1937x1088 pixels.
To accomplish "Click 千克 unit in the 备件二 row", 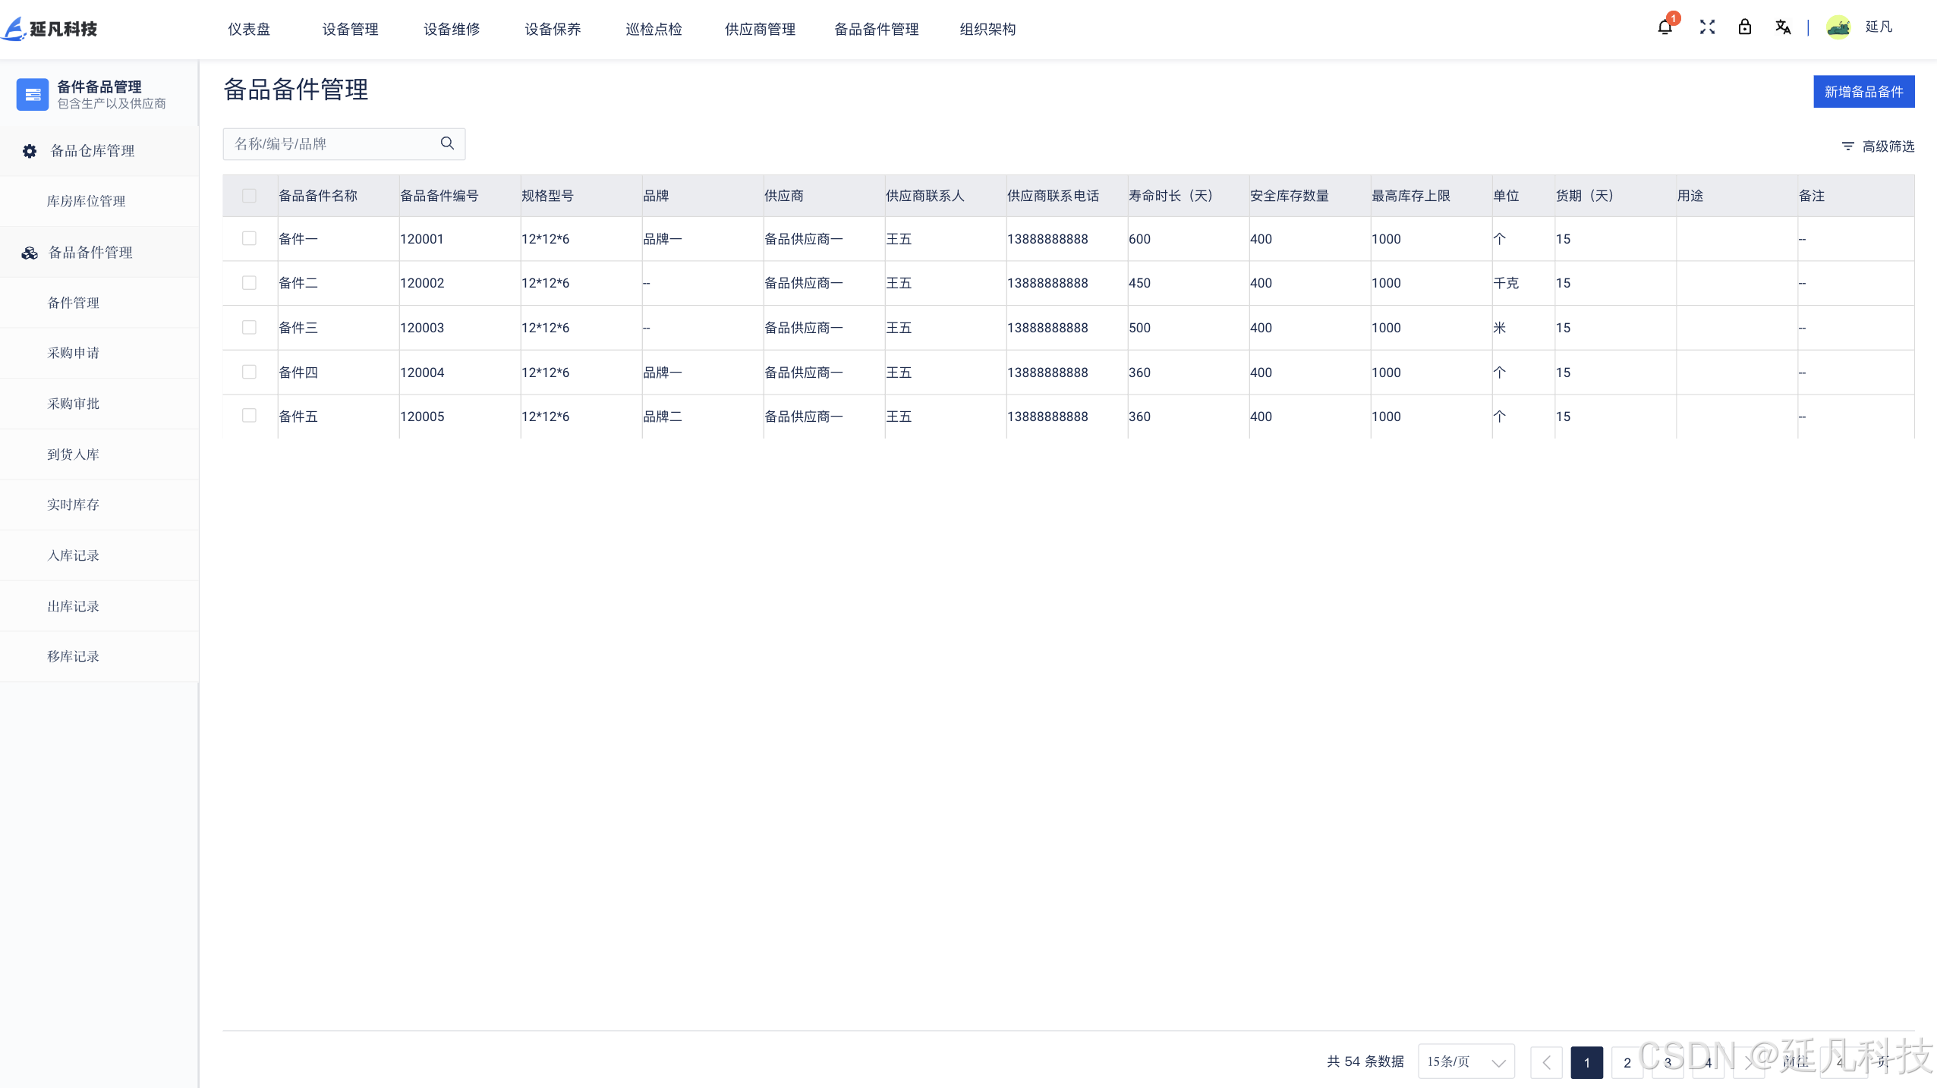I will tap(1506, 283).
